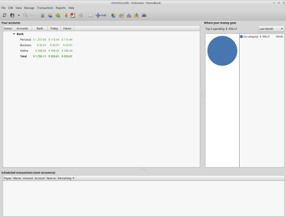Image resolution: width=286 pixels, height=218 pixels.
Task: Open the Payees manager icon
Action: tap(50, 15)
